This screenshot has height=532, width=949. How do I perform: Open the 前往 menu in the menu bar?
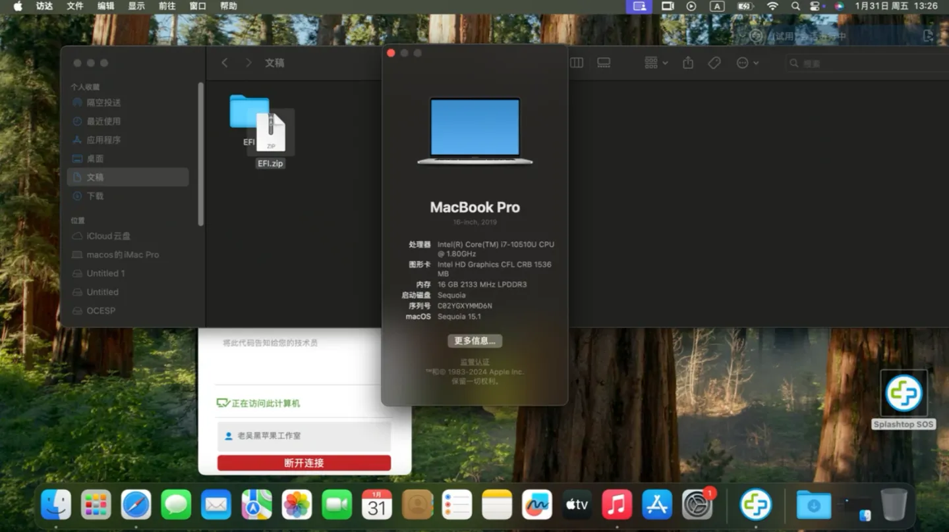coord(165,6)
